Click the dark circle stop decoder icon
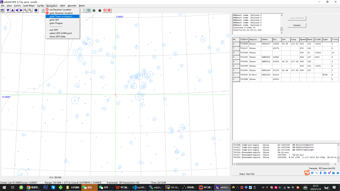340x191 pixels. coord(100,10)
